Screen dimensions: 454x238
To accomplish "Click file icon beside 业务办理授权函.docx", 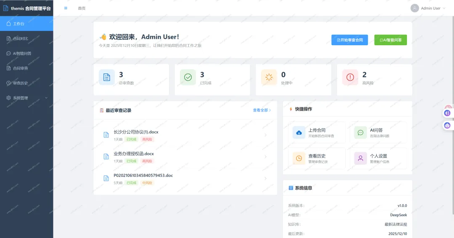I will point(106,156).
